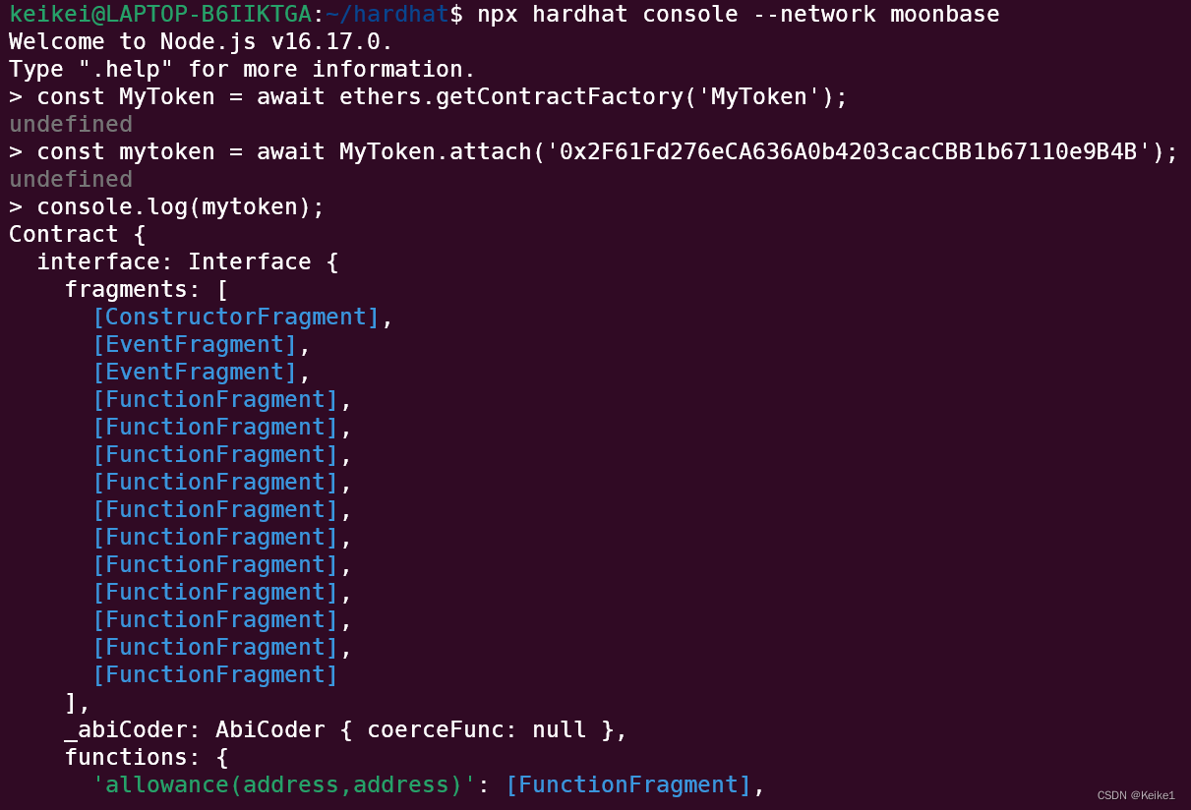Click the [ConstructorFragment] entry
This screenshot has width=1191, height=810.
pos(236,317)
